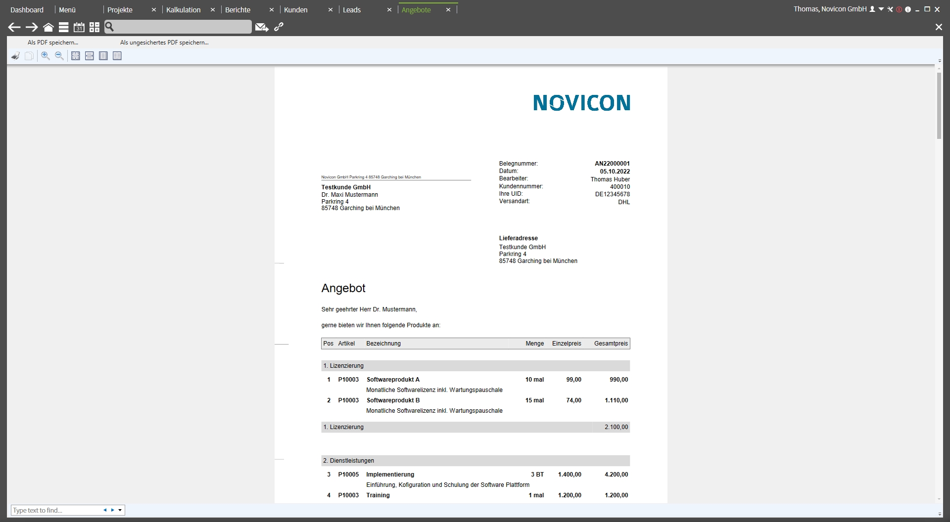Click the Bearbeiter value Thomas Huber
The width and height of the screenshot is (950, 522).
[x=610, y=179]
